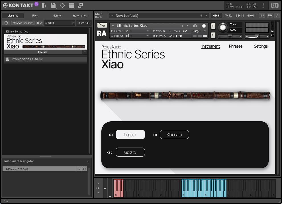Expand the instrument name dropdown arrow
The image size is (282, 204).
point(113,26)
